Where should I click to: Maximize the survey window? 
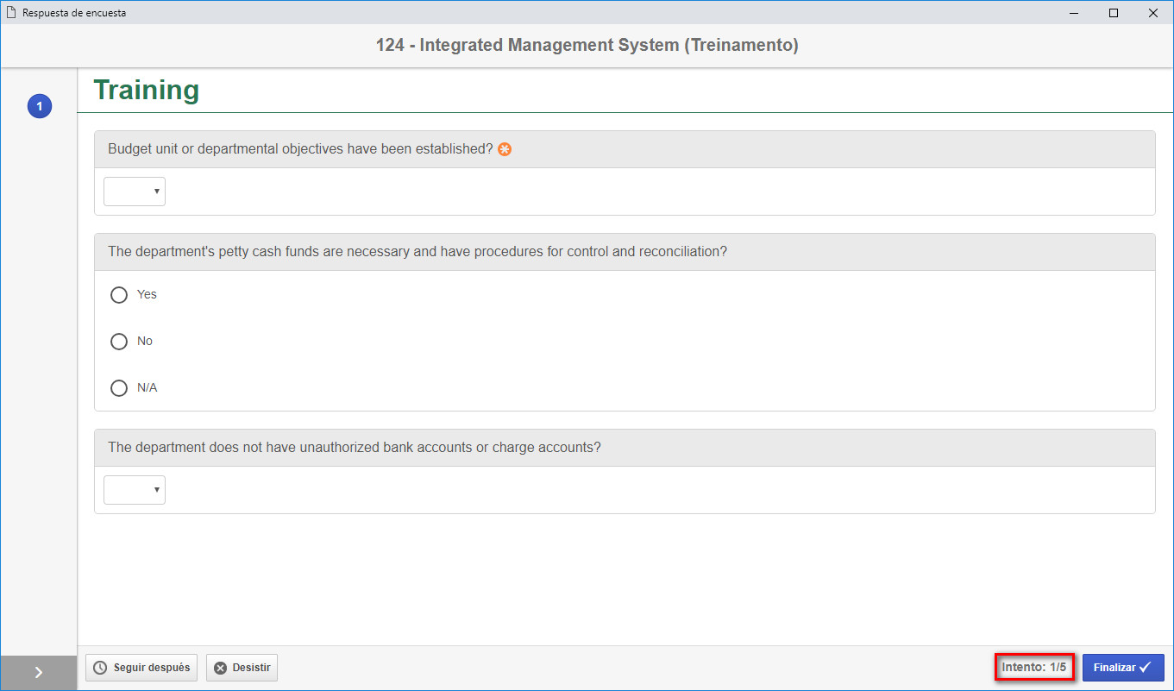pyautogui.click(x=1114, y=13)
